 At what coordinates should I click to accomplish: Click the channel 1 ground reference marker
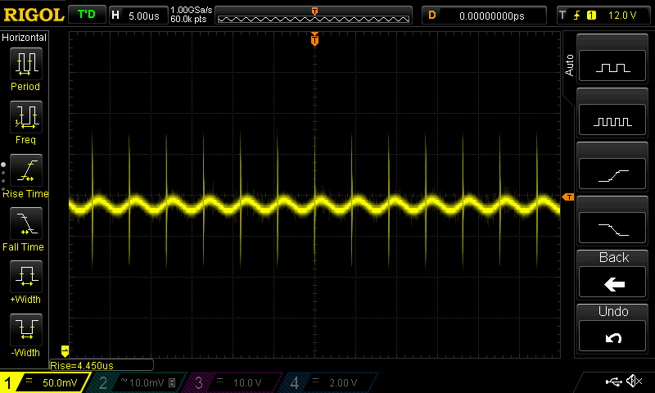[x=65, y=350]
